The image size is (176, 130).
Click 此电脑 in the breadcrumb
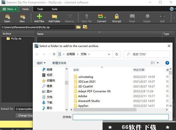click(x=71, y=54)
